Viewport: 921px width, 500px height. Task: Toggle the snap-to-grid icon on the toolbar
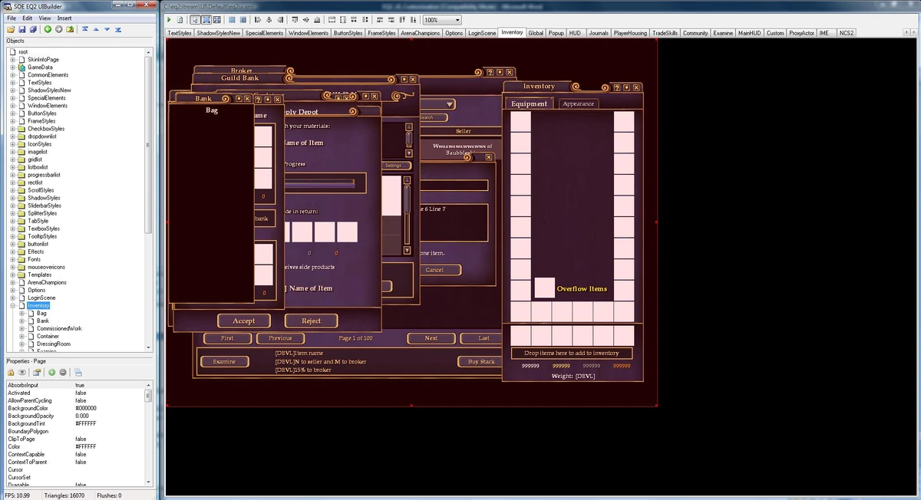click(244, 19)
